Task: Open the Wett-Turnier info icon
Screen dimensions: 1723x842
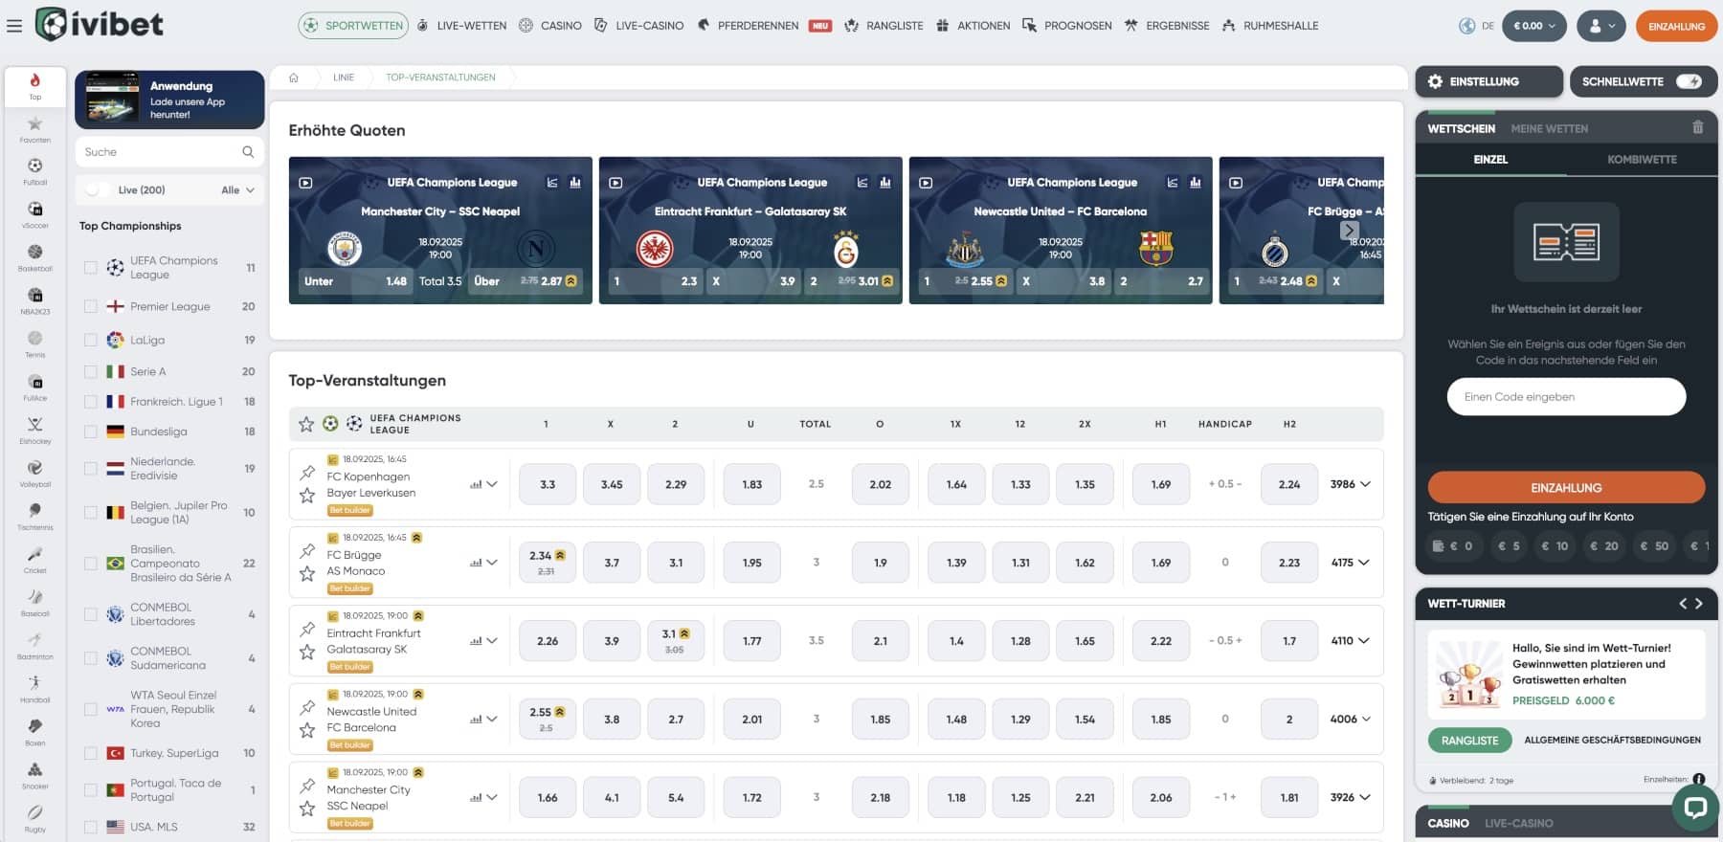Action: (1699, 780)
